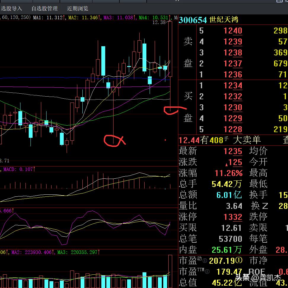Click the 涨停 price 1332
Screen dimensions: 288x288
click(233, 217)
